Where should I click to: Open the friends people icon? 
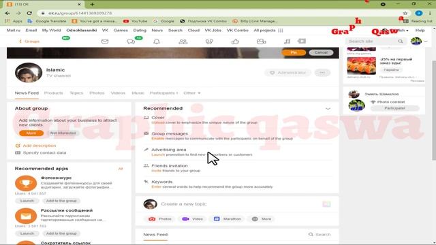click(x=183, y=42)
